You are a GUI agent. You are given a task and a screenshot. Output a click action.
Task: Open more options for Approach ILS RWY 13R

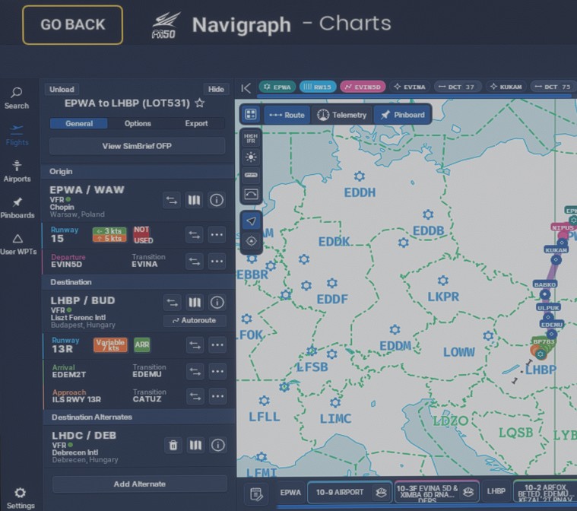[x=217, y=396]
